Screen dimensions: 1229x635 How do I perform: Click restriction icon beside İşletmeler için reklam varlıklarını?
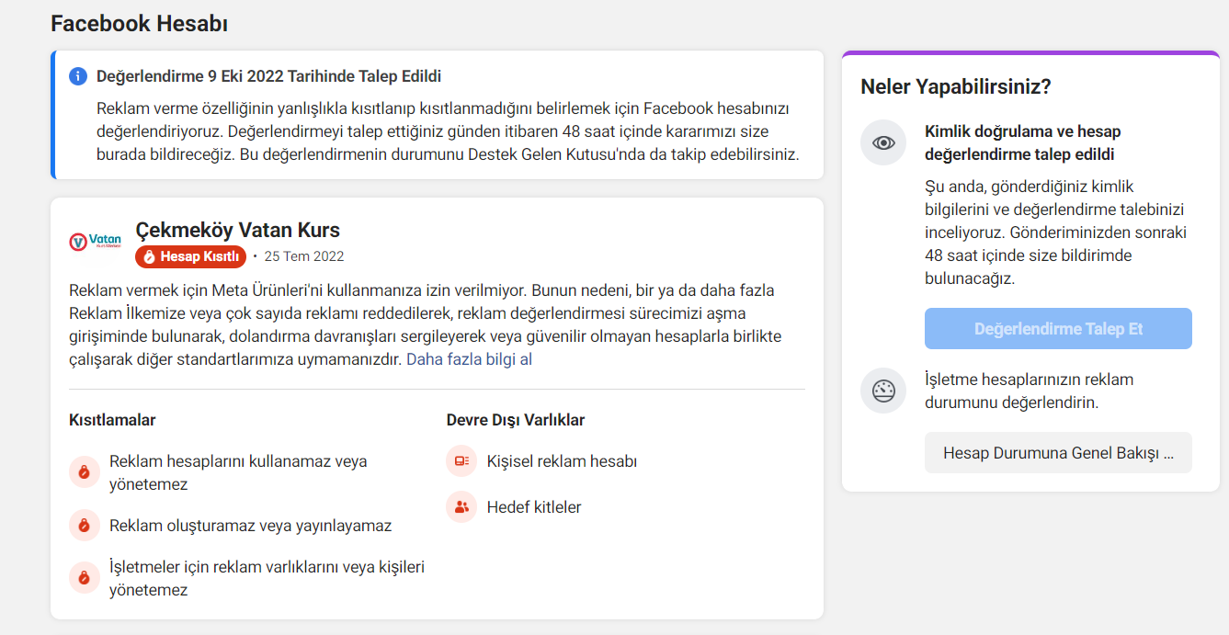85,578
